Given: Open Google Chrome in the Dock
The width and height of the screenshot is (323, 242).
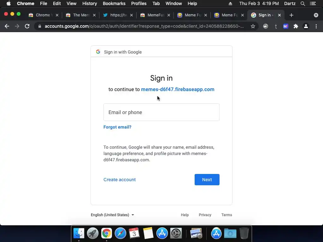Looking at the screenshot, I should [x=107, y=233].
